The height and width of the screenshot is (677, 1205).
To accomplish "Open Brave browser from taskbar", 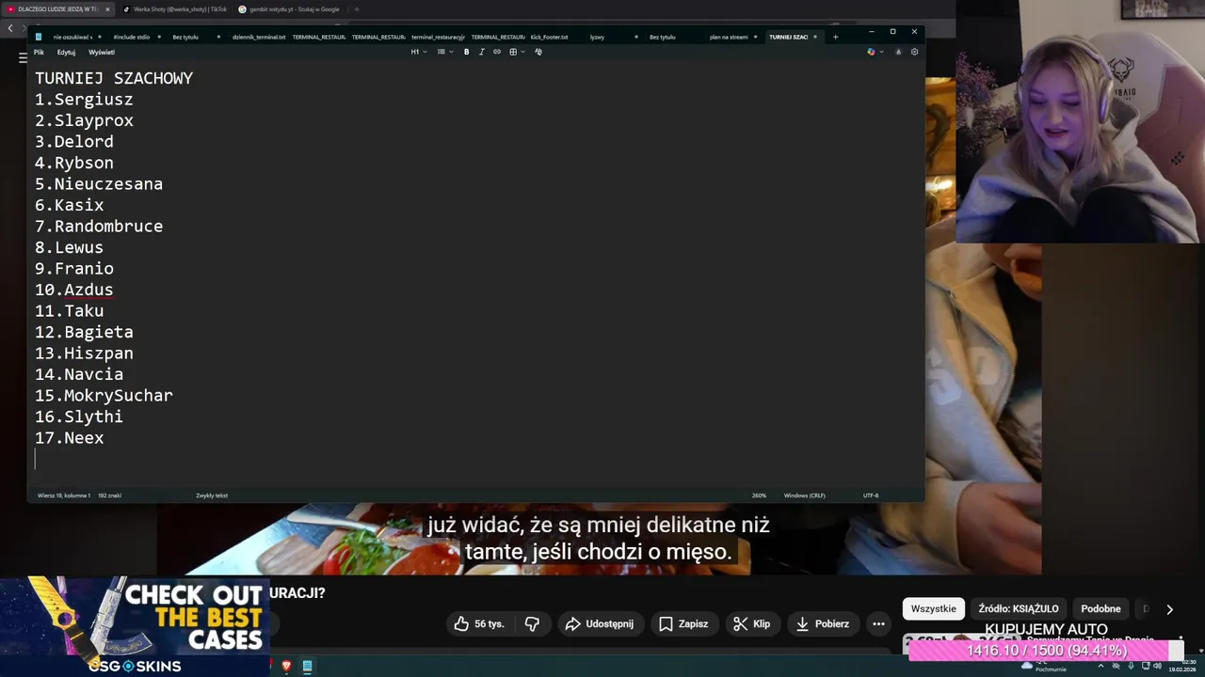I will point(286,667).
